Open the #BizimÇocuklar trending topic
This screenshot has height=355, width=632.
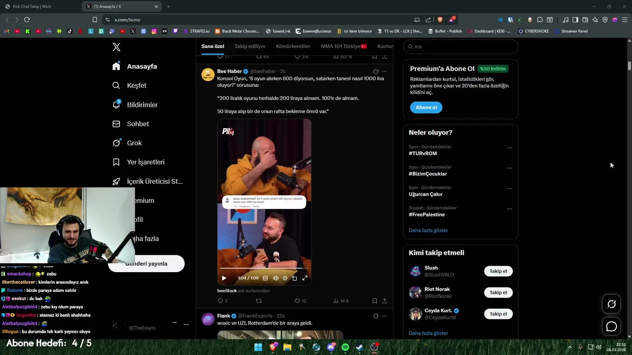pos(428,174)
